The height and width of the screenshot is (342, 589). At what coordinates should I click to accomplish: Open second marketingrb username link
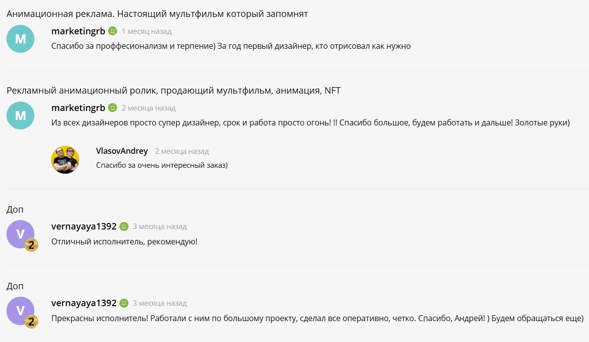coord(78,108)
